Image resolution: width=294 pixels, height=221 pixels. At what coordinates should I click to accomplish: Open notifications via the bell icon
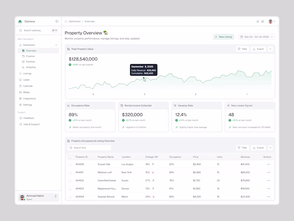[257, 21]
